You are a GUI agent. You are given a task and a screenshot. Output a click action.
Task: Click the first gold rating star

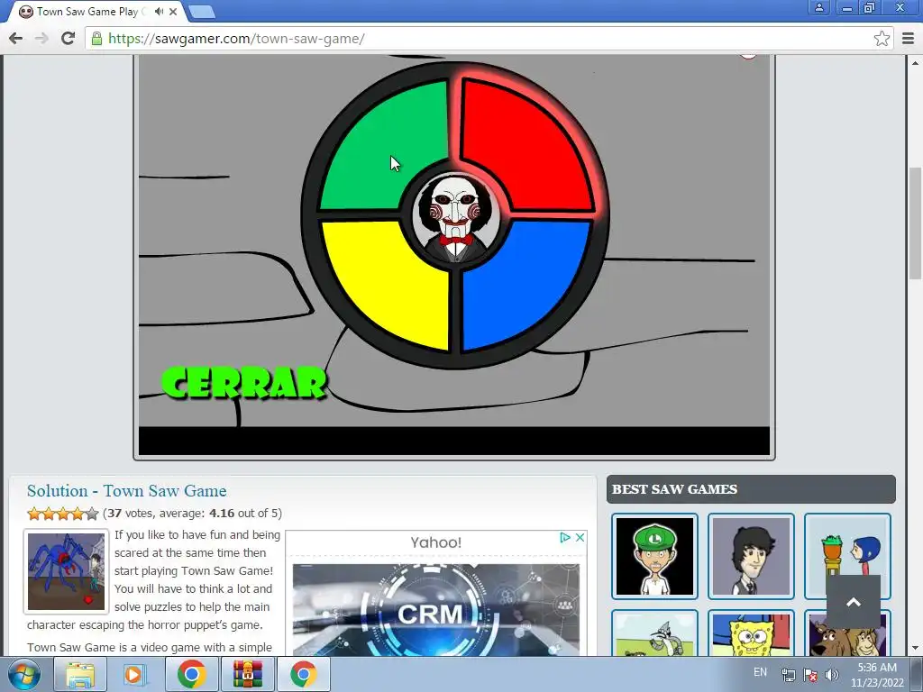click(x=34, y=514)
